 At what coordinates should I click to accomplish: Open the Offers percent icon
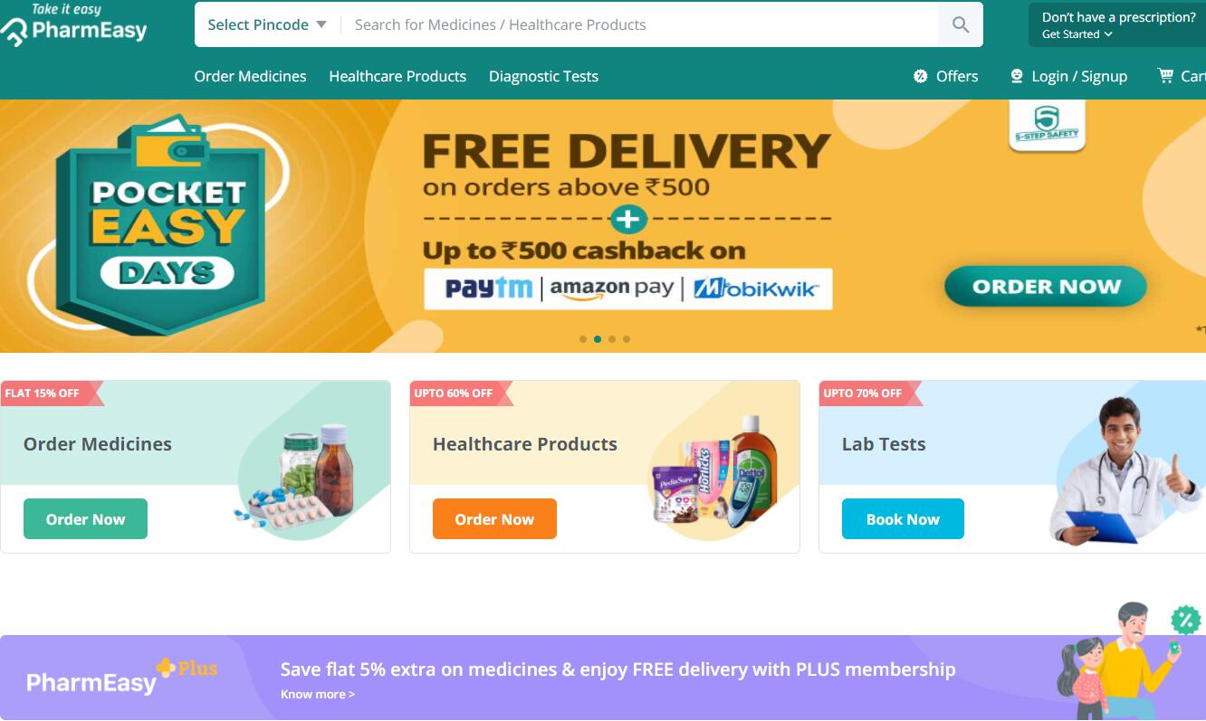tap(921, 76)
